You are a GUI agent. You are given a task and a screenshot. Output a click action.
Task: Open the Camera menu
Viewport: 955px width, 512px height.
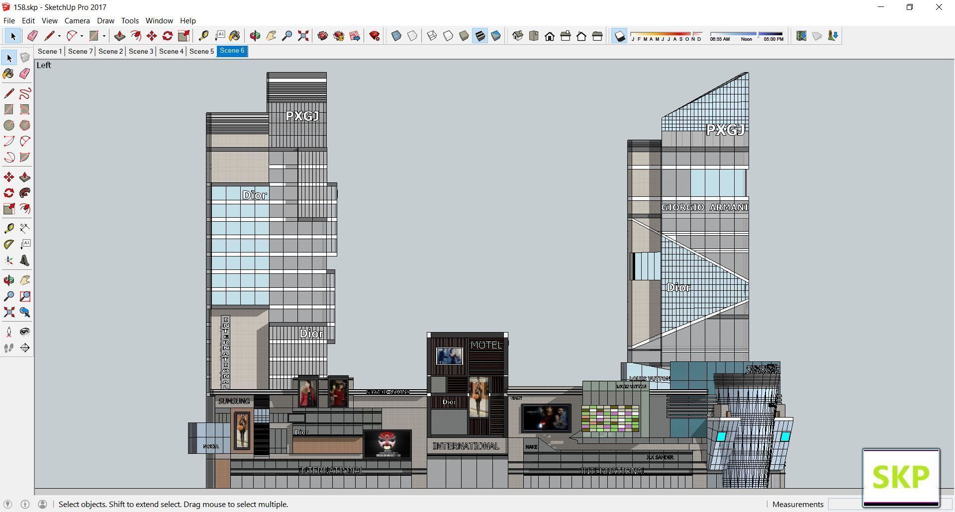(x=77, y=21)
